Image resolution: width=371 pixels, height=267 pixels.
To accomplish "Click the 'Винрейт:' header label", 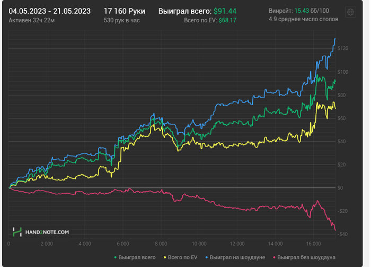I will pyautogui.click(x=280, y=11).
